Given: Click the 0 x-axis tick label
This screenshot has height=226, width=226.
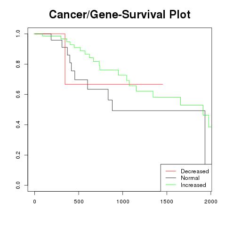Looking at the screenshot, I should click(34, 202).
